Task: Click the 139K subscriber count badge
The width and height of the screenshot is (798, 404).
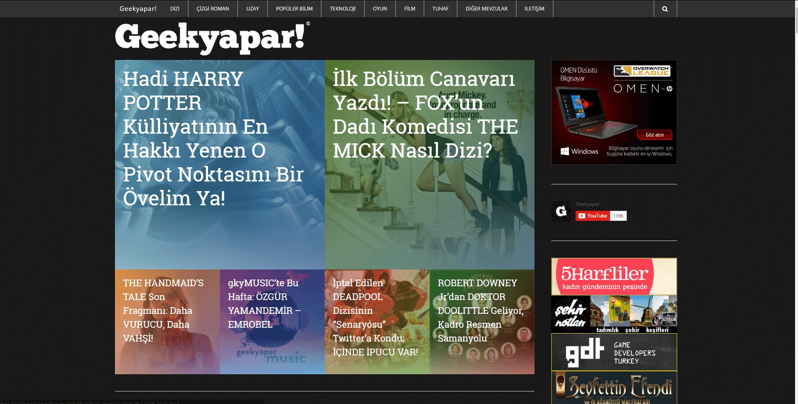Action: tap(618, 216)
